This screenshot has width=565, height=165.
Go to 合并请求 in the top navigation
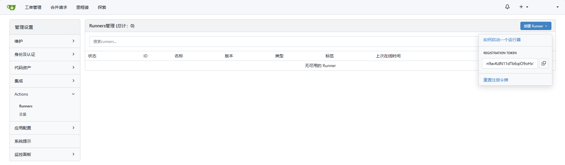coord(59,7)
